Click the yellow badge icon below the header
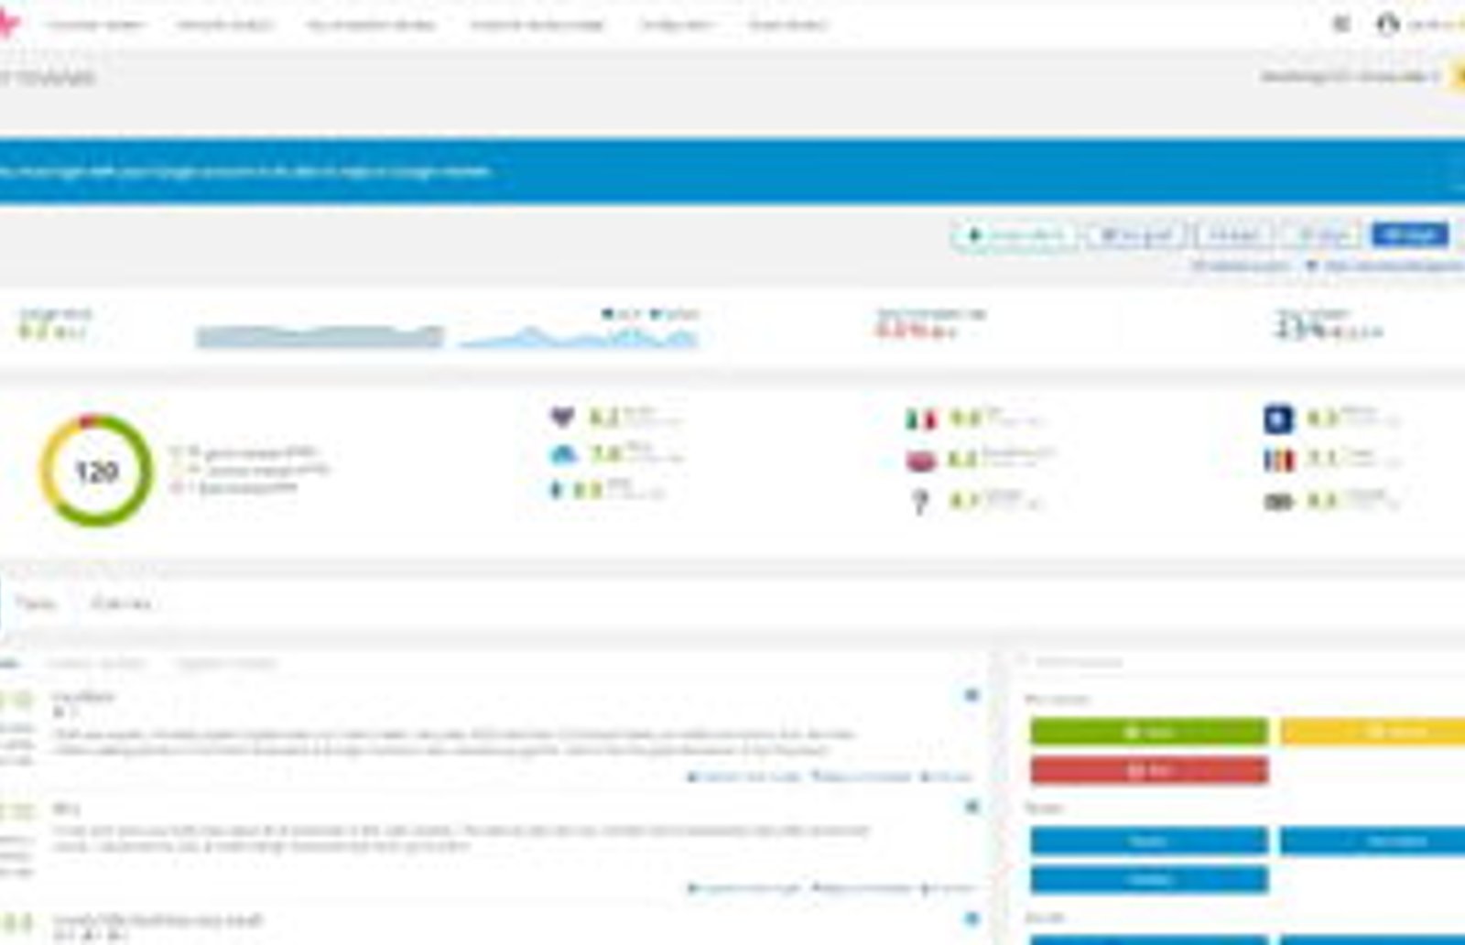 tap(1458, 76)
